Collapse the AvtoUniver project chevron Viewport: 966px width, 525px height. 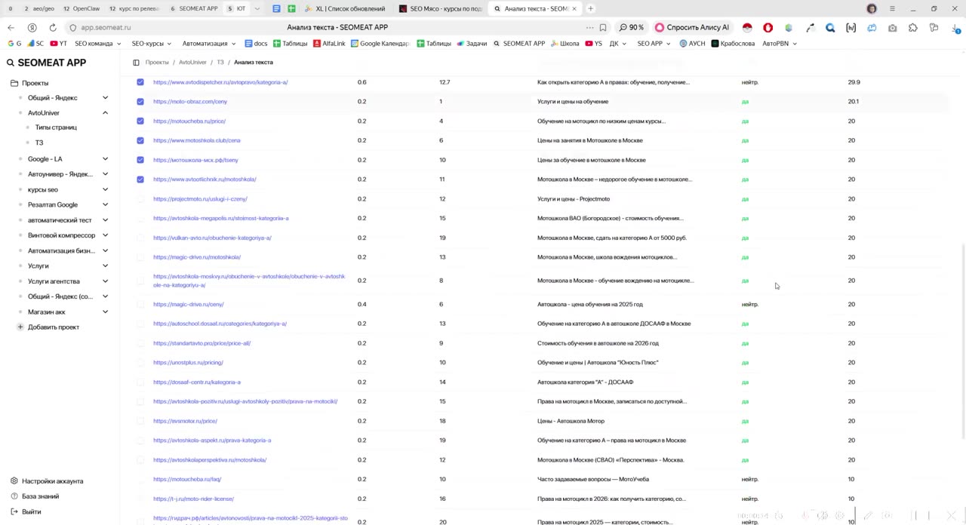[x=105, y=113]
